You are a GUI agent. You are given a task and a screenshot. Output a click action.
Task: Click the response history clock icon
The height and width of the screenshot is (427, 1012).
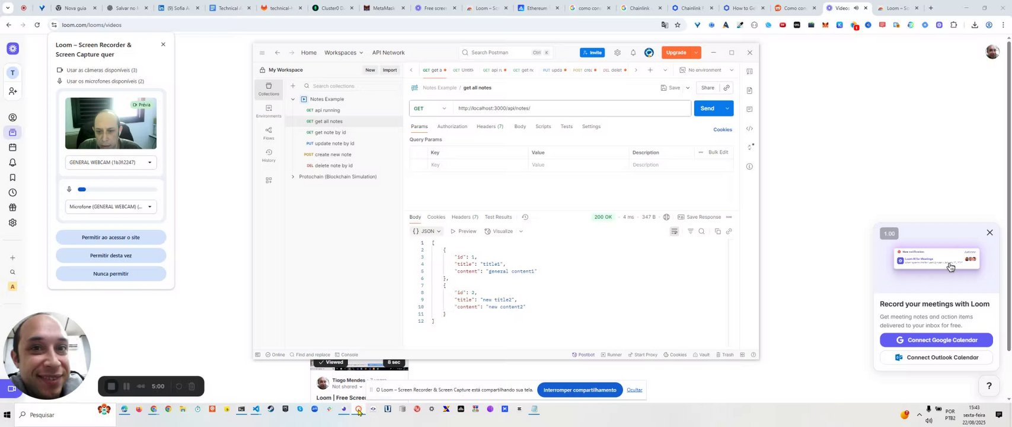(525, 217)
